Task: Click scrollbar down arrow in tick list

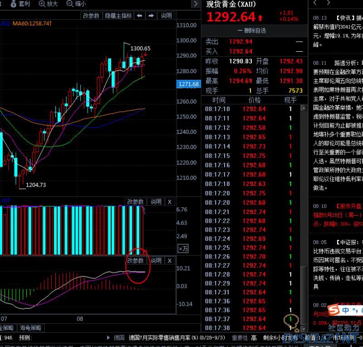Action: [x=304, y=328]
